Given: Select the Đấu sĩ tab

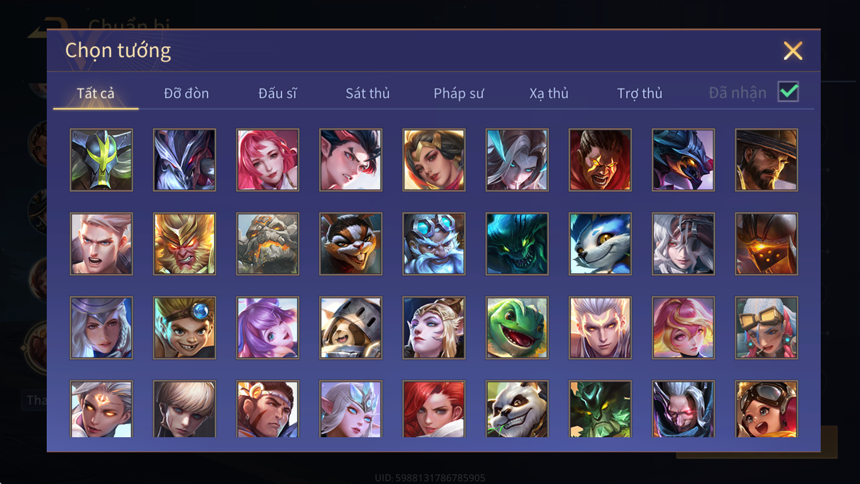Looking at the screenshot, I should tap(277, 94).
